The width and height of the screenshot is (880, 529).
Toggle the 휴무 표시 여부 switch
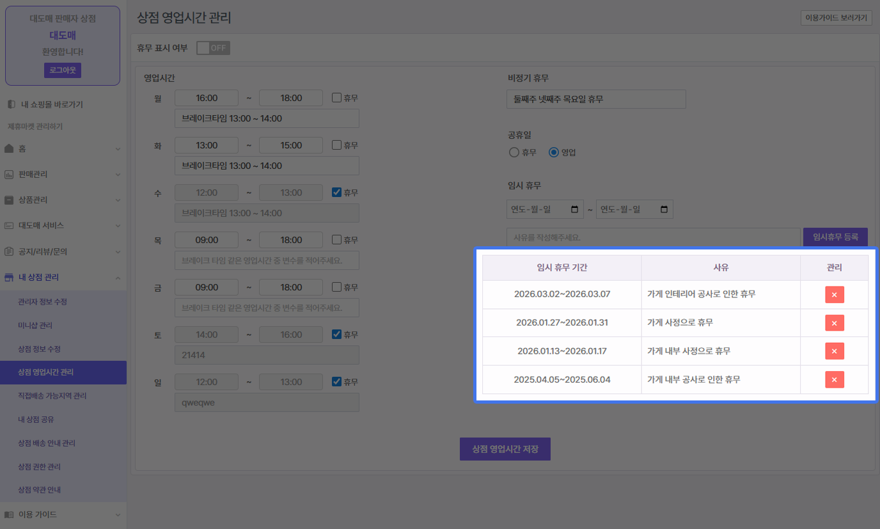pyautogui.click(x=213, y=48)
